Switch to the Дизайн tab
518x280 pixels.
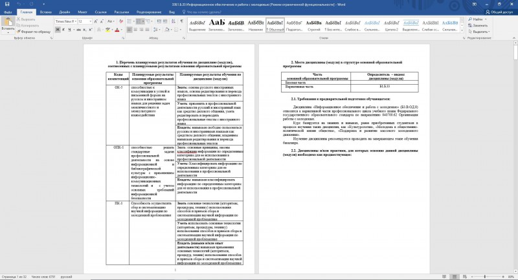[65, 12]
